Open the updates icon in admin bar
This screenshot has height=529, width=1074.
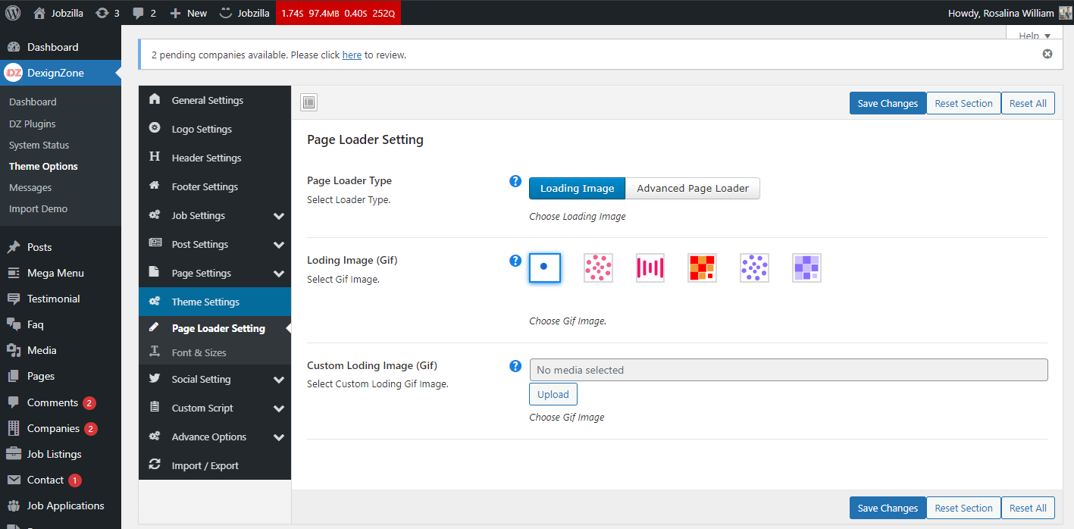[102, 13]
